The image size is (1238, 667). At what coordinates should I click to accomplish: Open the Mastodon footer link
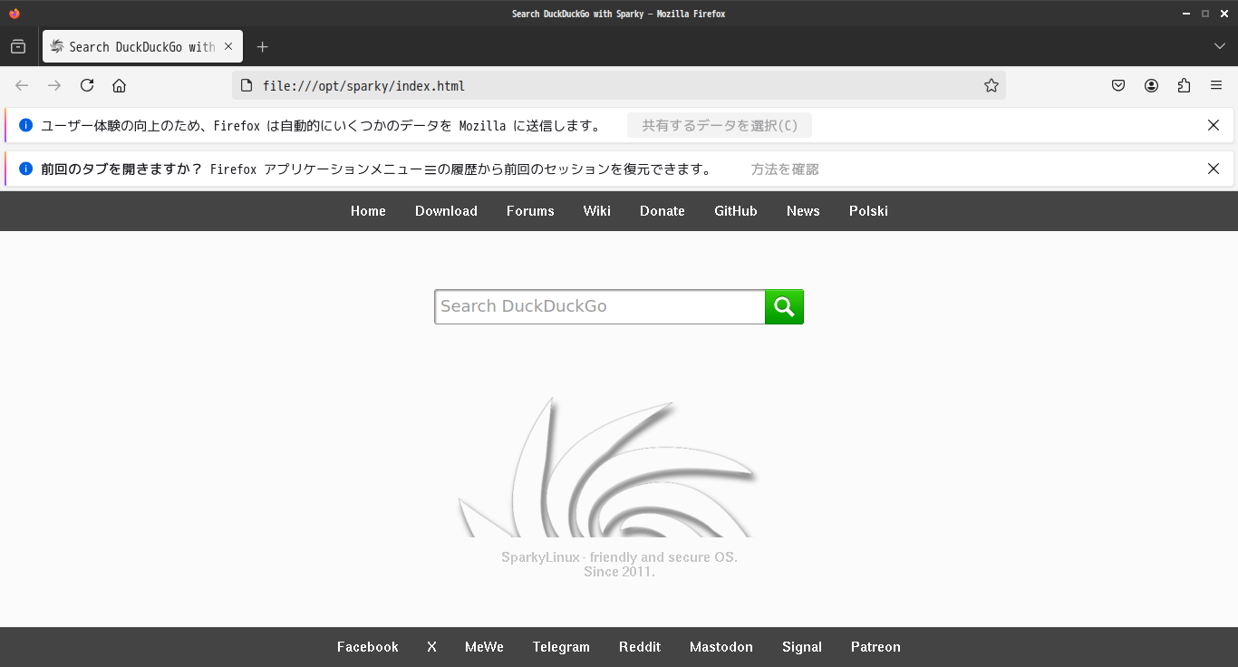[721, 647]
